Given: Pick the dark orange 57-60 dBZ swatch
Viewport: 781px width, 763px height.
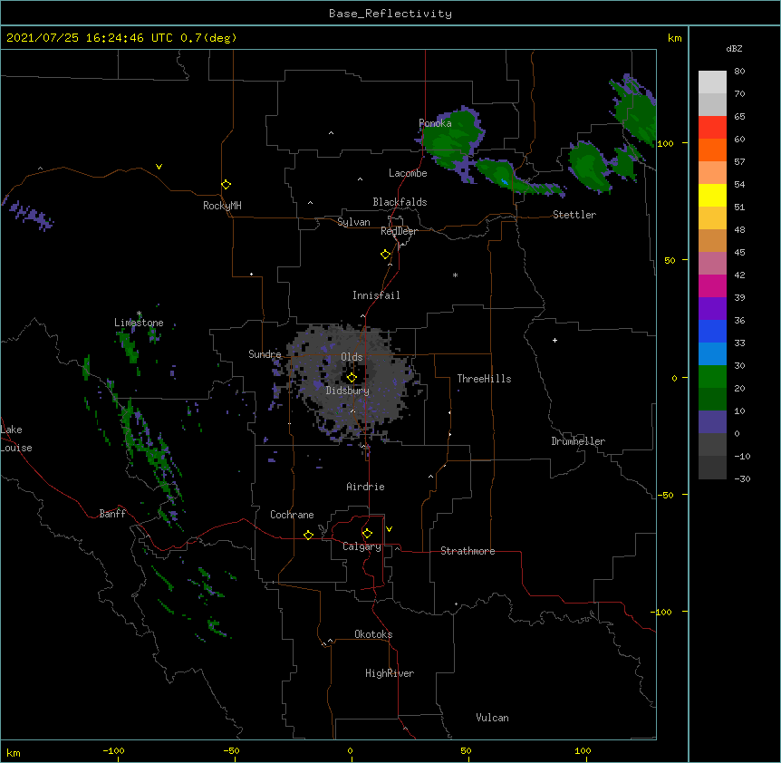Looking at the screenshot, I should [712, 150].
